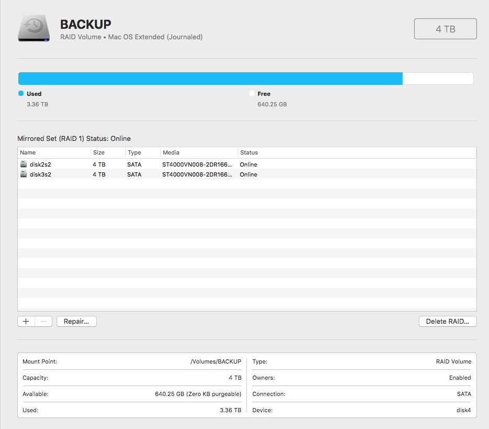Click the RAID Volume Mac OS Extended subtitle
The width and height of the screenshot is (489, 429).
tap(131, 37)
